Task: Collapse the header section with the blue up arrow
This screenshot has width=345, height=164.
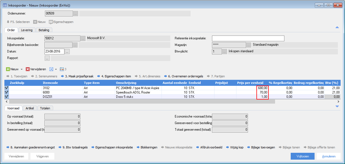Action: (x=337, y=27)
